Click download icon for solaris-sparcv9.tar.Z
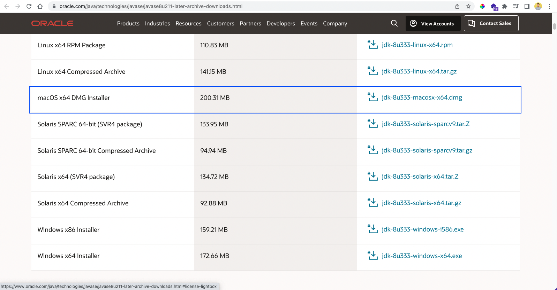This screenshot has height=290, width=557. point(373,124)
